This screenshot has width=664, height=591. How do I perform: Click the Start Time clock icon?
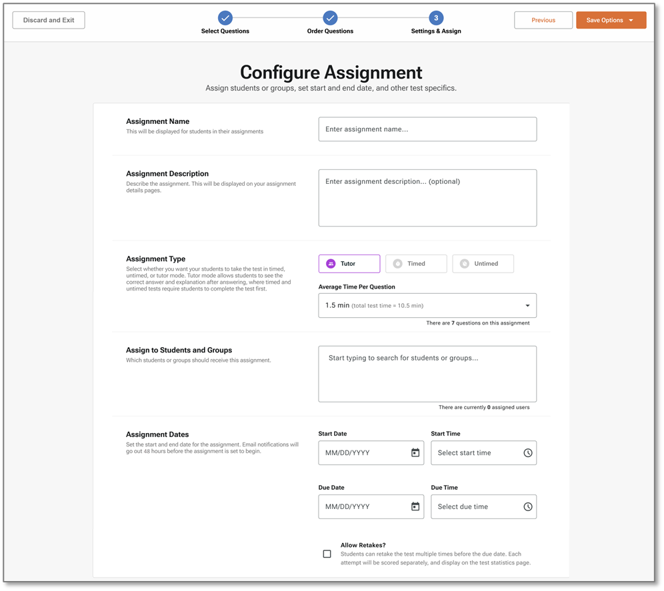click(x=527, y=453)
